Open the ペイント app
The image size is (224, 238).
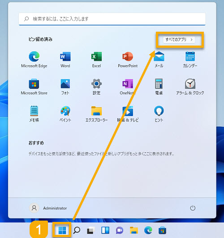[x=65, y=114]
